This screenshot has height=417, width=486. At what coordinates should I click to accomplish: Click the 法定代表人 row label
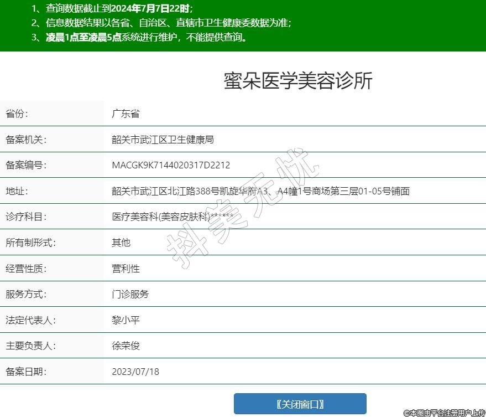point(30,320)
